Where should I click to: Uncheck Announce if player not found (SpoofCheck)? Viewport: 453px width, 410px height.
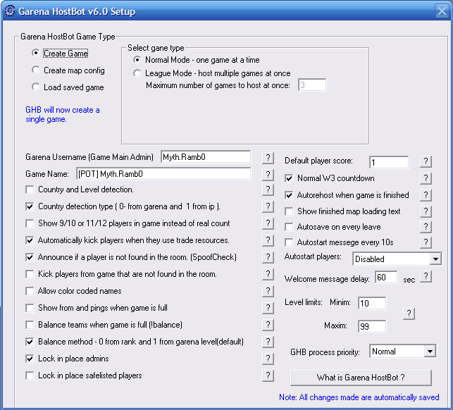[x=30, y=257]
